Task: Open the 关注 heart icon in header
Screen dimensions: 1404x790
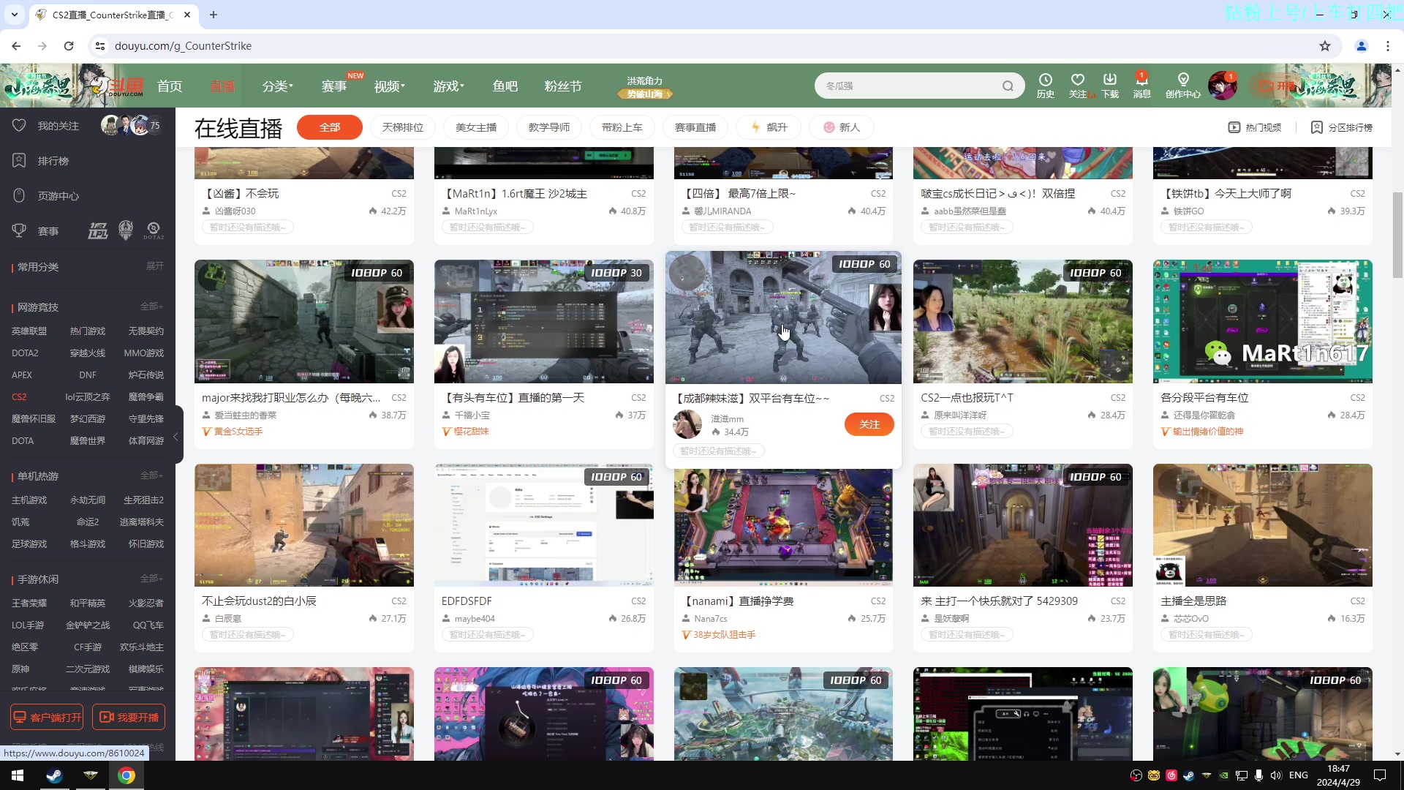Action: coord(1078,80)
